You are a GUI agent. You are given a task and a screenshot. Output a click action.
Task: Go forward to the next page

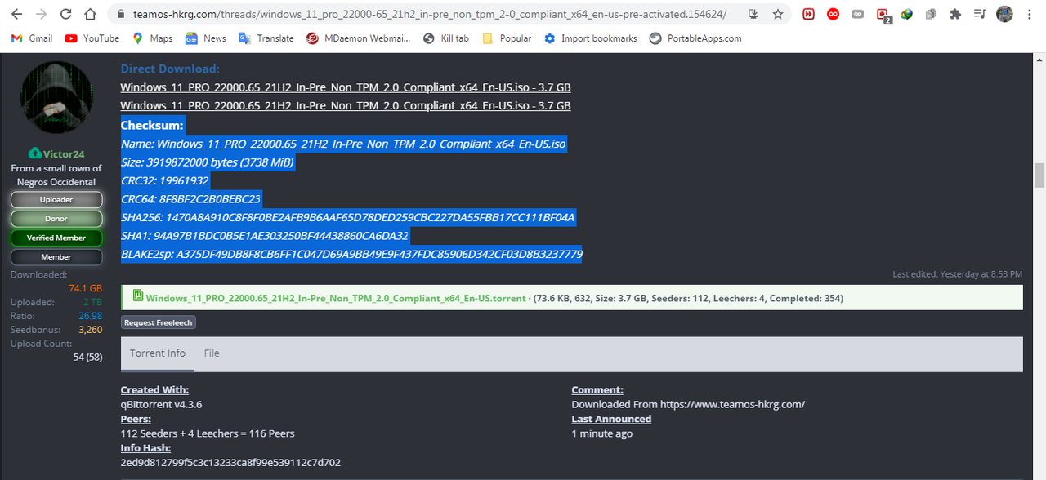pos(42,14)
